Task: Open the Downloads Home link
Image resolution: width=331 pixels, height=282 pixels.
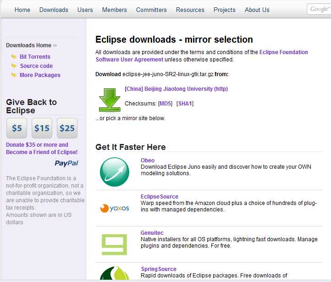Action: (x=28, y=45)
